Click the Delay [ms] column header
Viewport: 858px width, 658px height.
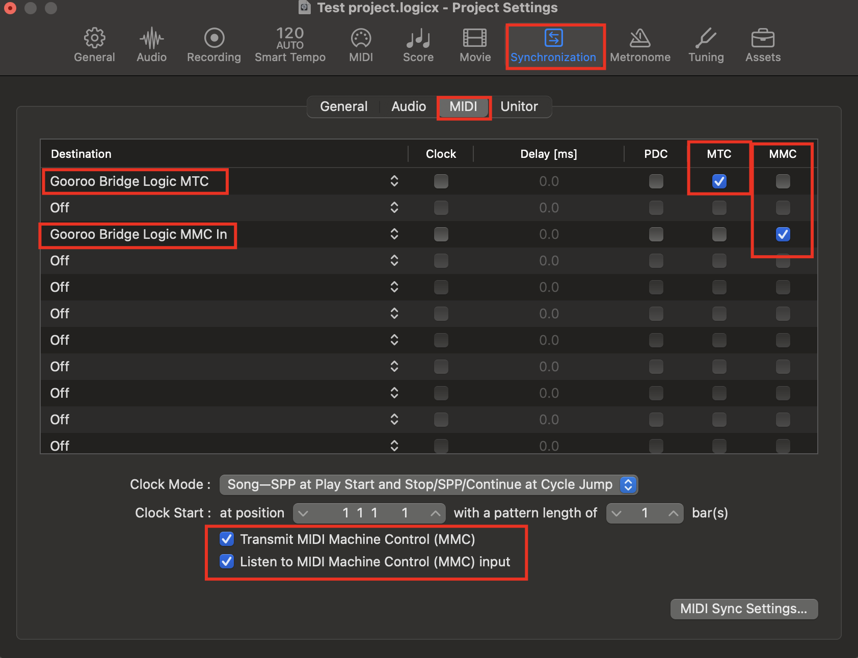[x=549, y=154]
